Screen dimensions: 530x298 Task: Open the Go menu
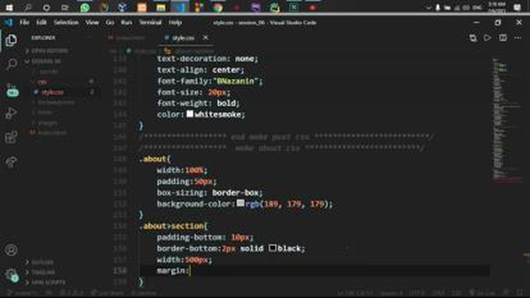110,22
